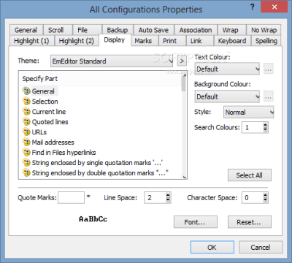Click the Specify Part list scrollbar
292x263 pixels.
tap(185, 126)
